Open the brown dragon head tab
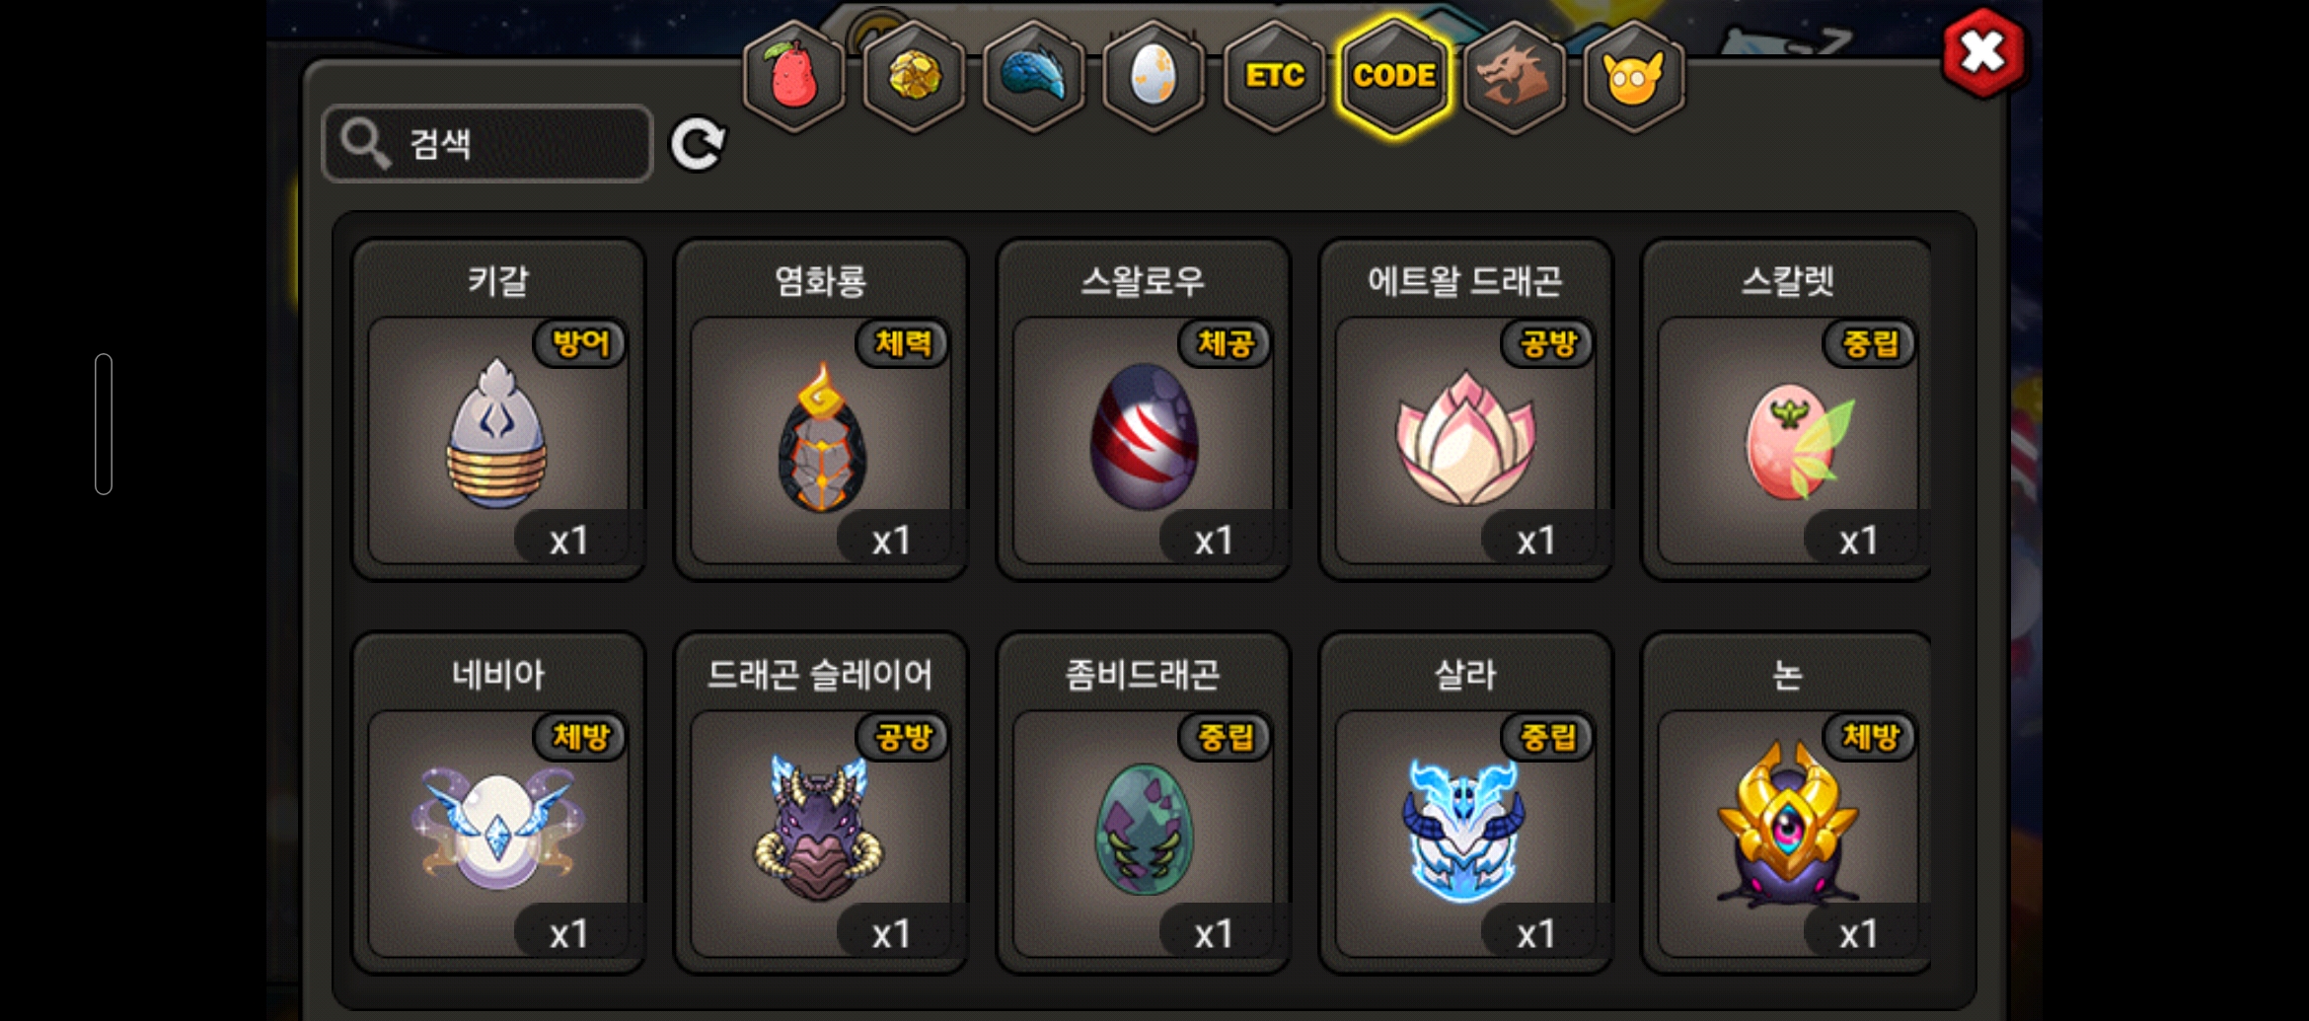The width and height of the screenshot is (2309, 1021). (x=1515, y=77)
